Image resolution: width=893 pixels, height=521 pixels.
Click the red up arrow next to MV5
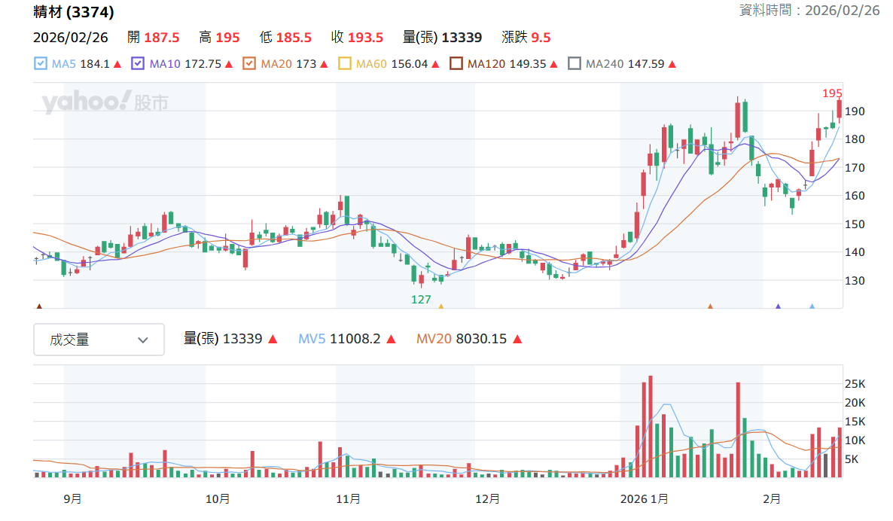click(x=392, y=340)
